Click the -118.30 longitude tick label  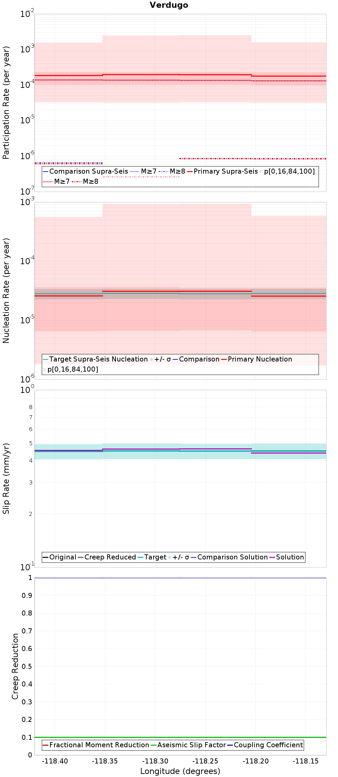[x=155, y=761]
